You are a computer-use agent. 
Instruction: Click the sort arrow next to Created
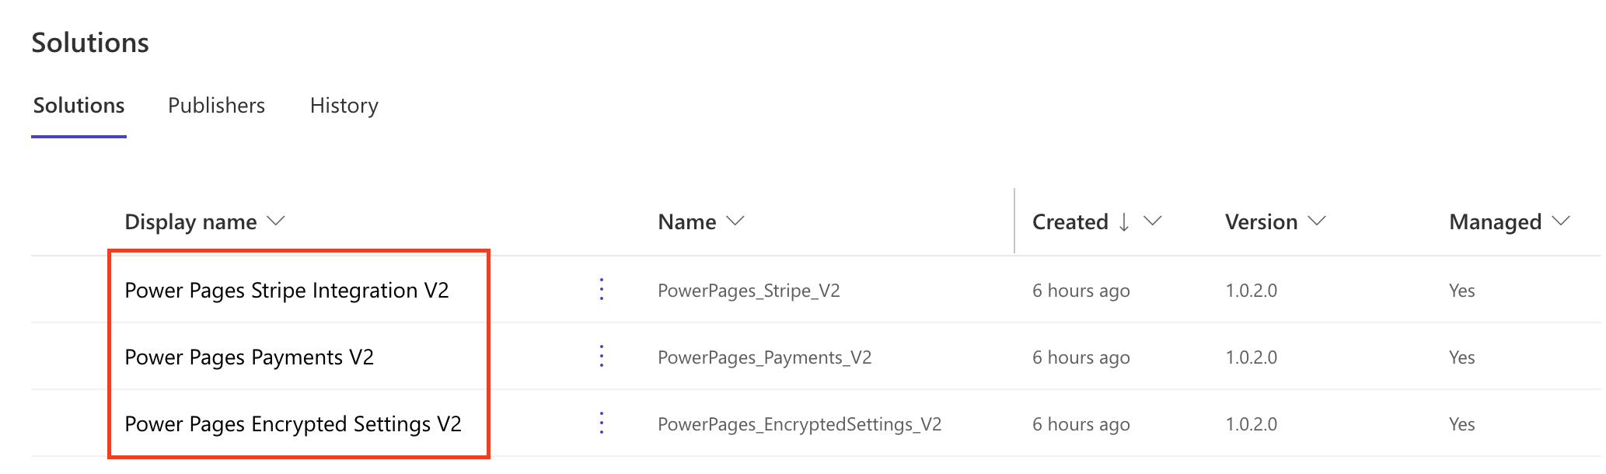coord(1125,221)
